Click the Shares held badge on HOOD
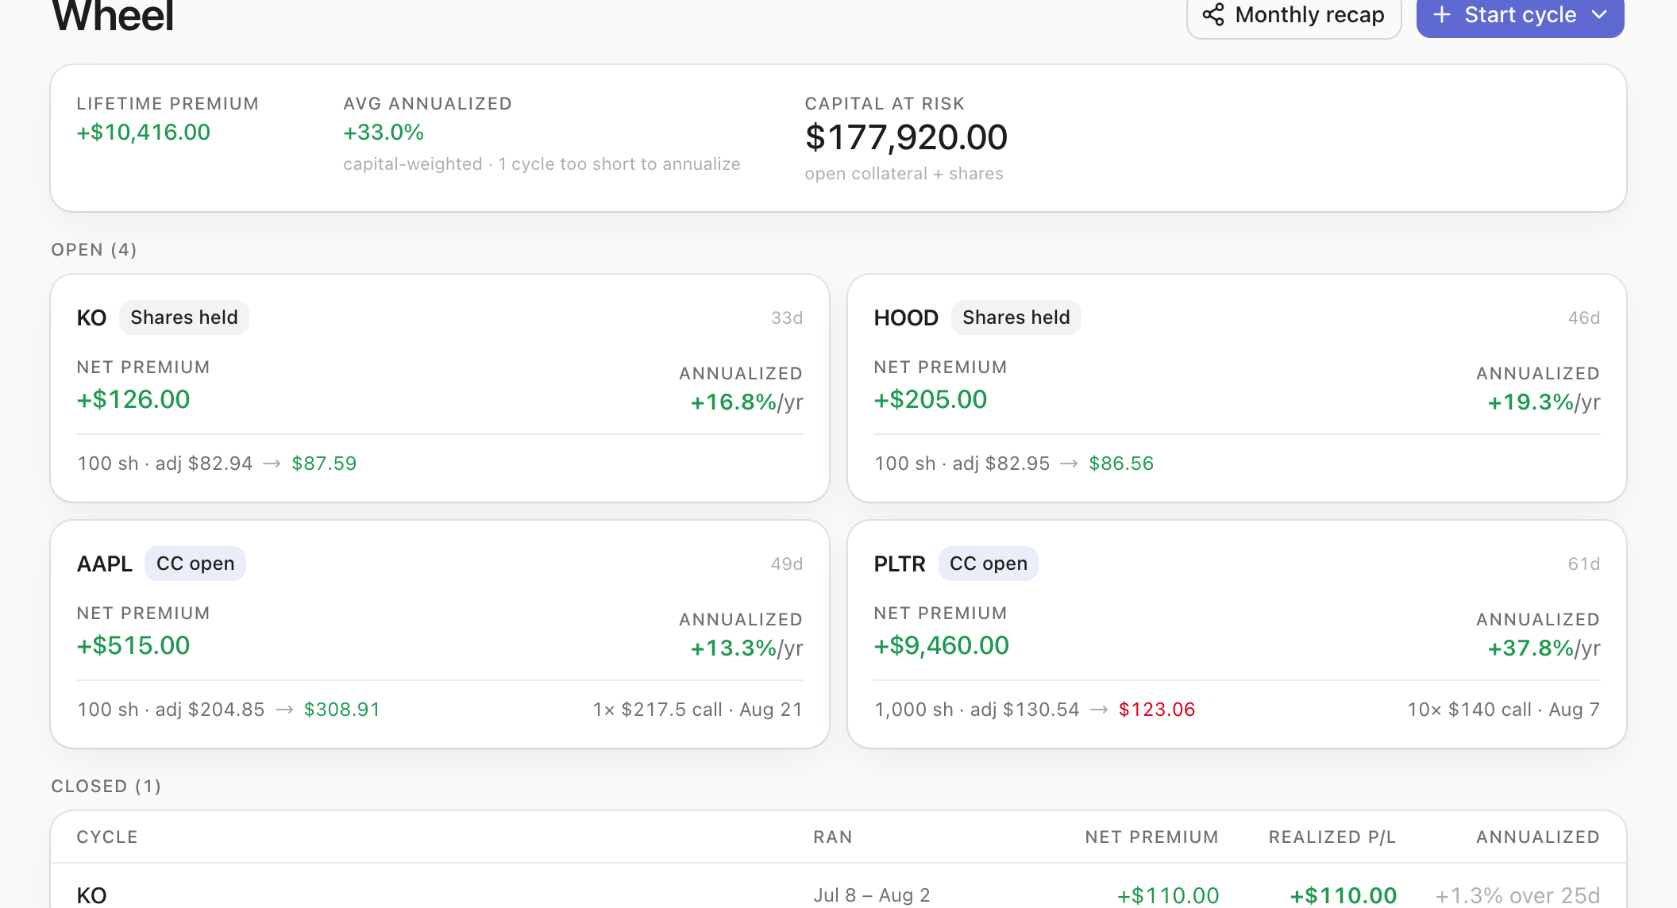1677x908 pixels. pyautogui.click(x=1016, y=317)
